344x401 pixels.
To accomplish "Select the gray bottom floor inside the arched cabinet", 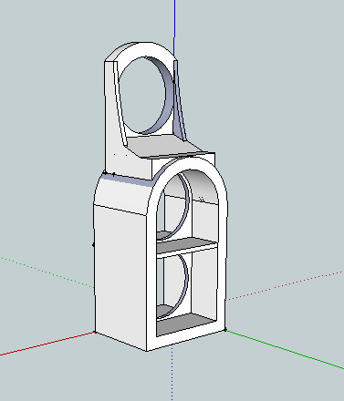I will [185, 324].
